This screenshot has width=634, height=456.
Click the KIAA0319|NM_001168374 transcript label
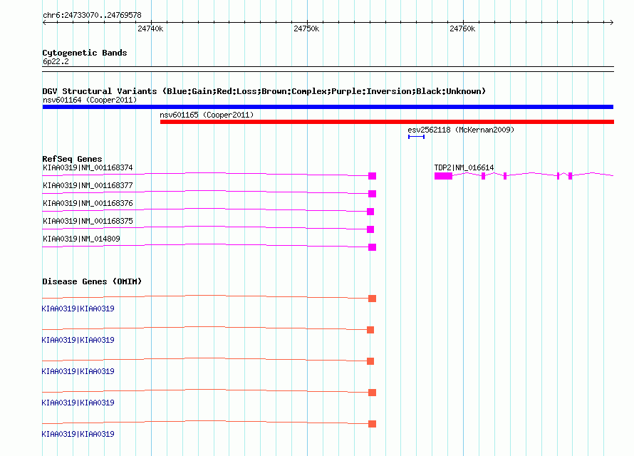88,167
